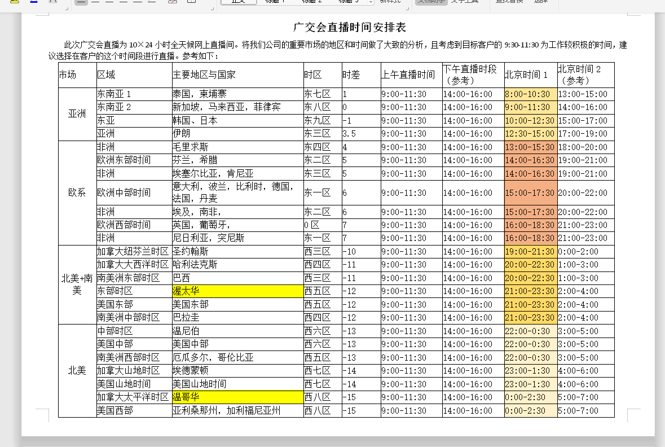
Task: Expand the style gallery dropdown arrow
Action: [370, 2]
